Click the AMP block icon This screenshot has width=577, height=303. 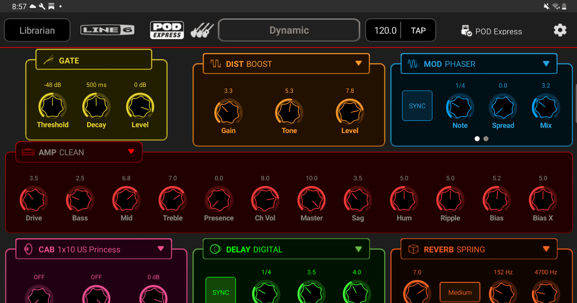coord(28,152)
